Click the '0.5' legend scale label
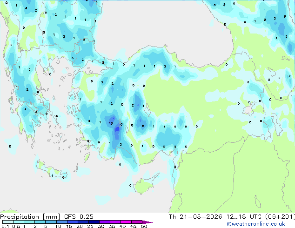Viewport: 295px width, 228px height. point(16,226)
